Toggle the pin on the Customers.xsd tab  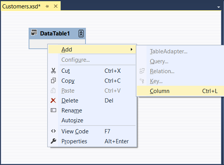point(47,6)
